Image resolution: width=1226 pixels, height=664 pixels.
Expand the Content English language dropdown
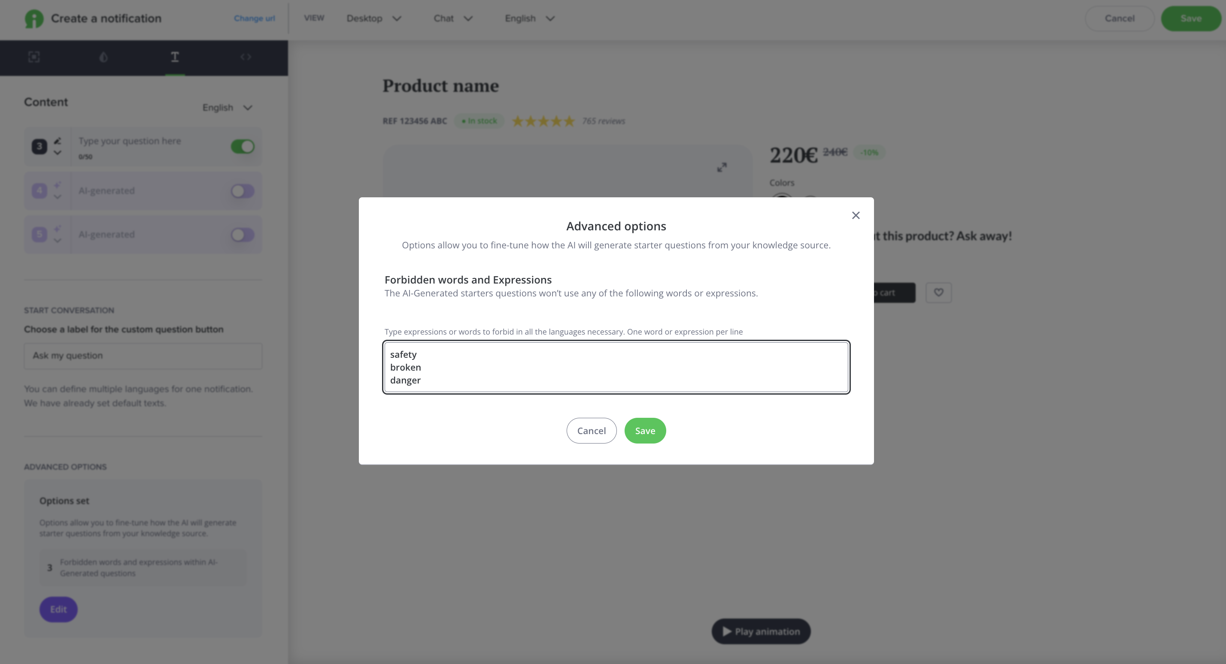(x=227, y=108)
